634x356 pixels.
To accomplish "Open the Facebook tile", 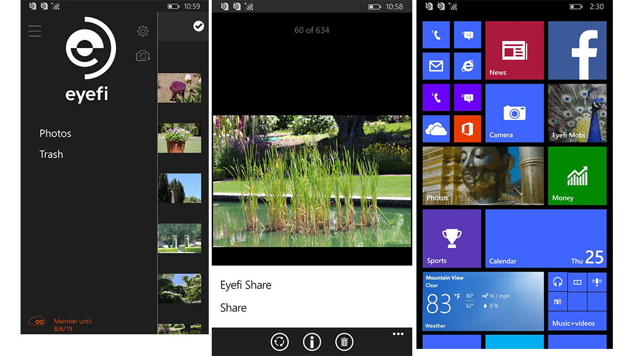I will click(577, 50).
